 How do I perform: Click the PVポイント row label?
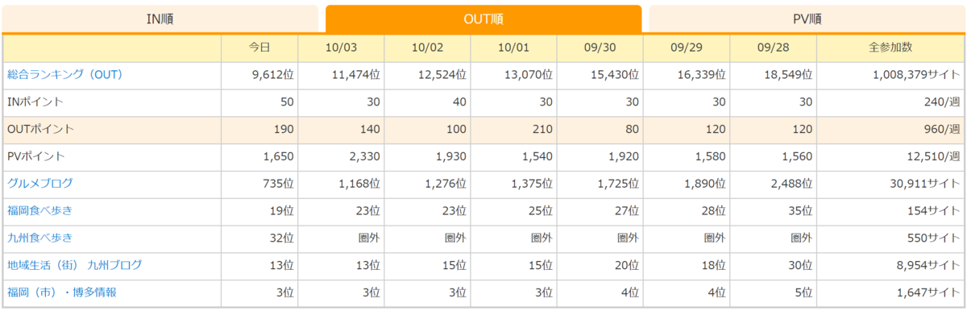pos(36,156)
